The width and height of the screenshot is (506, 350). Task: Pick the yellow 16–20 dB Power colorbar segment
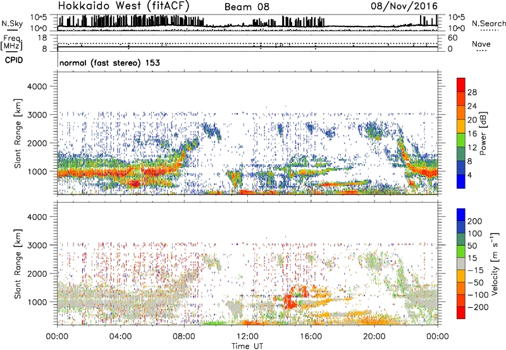click(x=461, y=126)
